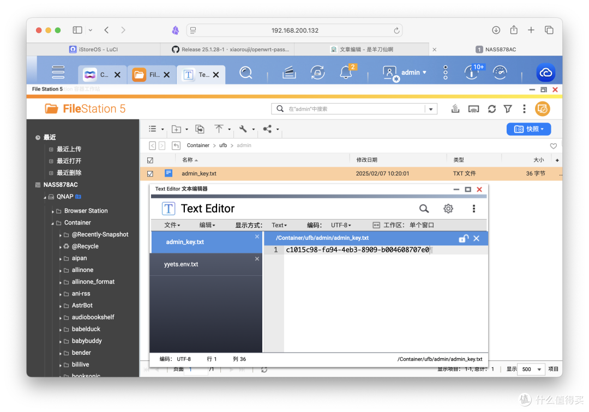Open NAS5878AC browser tab
The width and height of the screenshot is (589, 412).
[496, 49]
